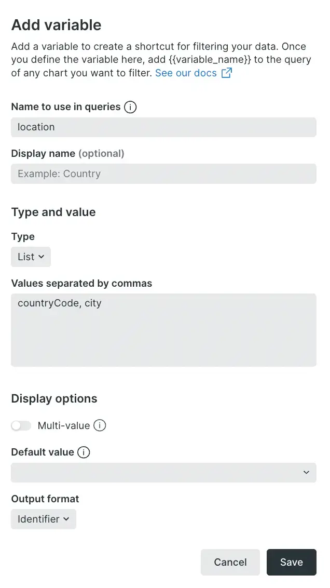330x588 pixels.
Task: Expand the Default value dropdown
Action: click(163, 473)
